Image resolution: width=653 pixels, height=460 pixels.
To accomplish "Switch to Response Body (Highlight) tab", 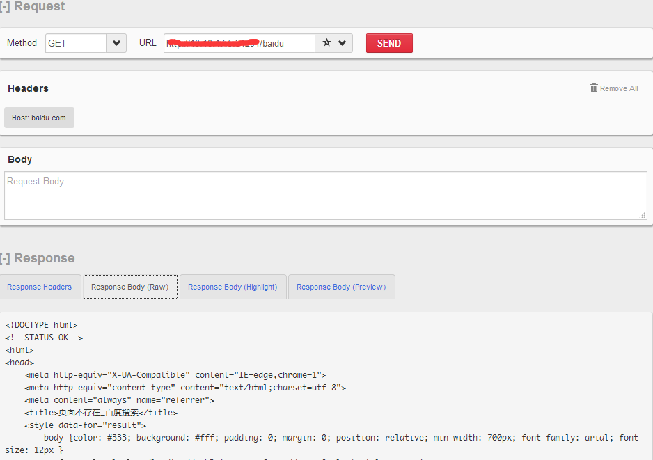I will click(x=233, y=287).
